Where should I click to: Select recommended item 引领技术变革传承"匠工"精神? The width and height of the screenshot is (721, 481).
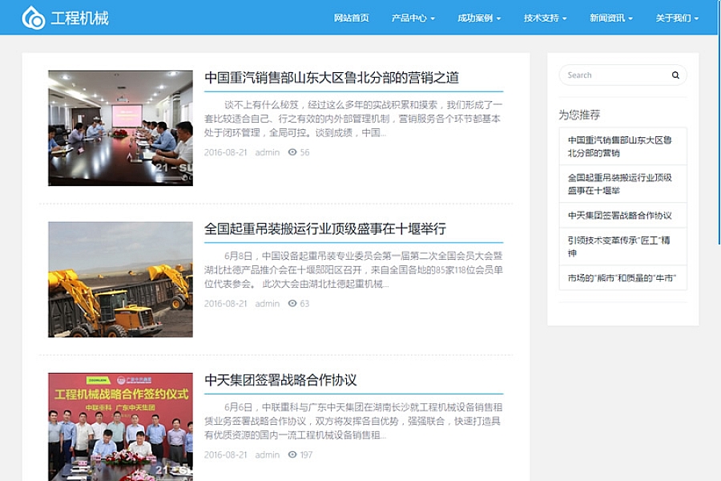(622, 246)
